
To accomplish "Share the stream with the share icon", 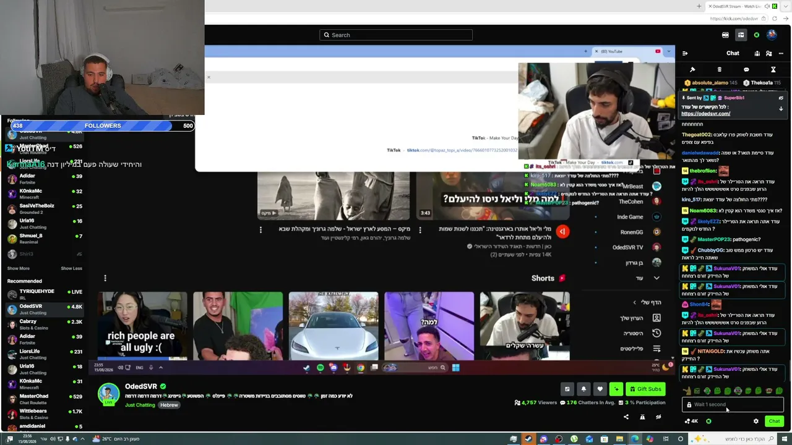I will tap(626, 417).
